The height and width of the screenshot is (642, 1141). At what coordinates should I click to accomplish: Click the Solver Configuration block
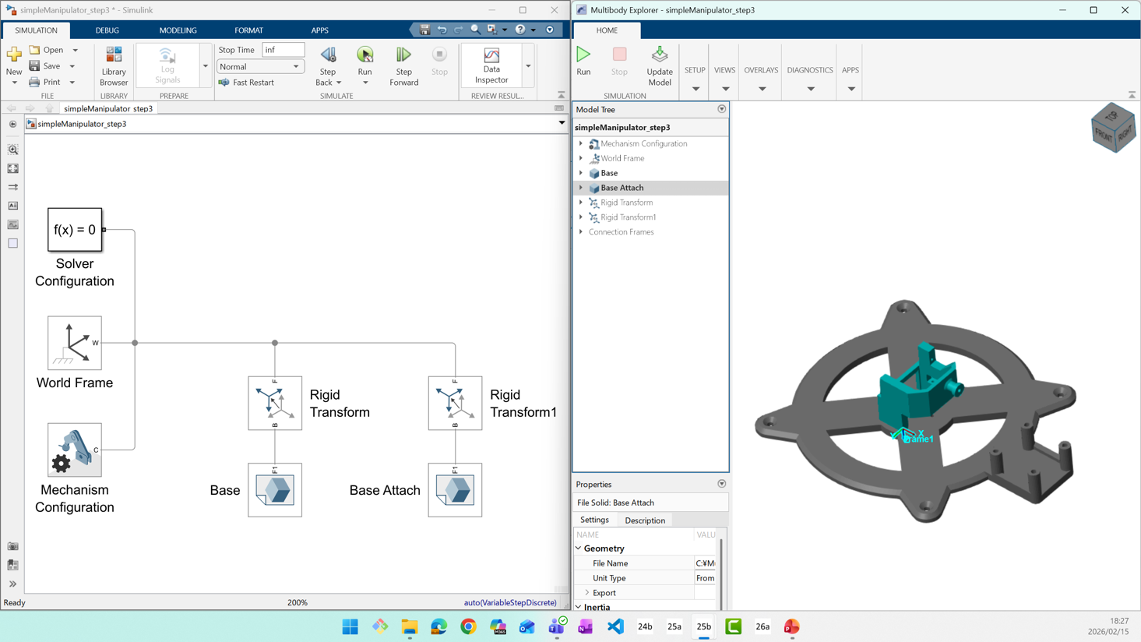coord(75,230)
